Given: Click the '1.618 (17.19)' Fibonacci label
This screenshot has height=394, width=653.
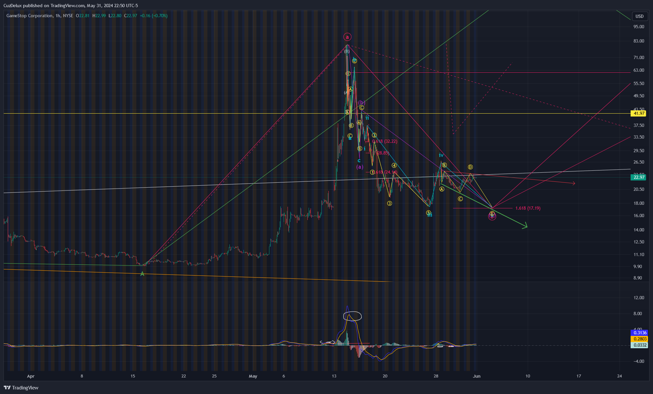Looking at the screenshot, I should point(528,208).
